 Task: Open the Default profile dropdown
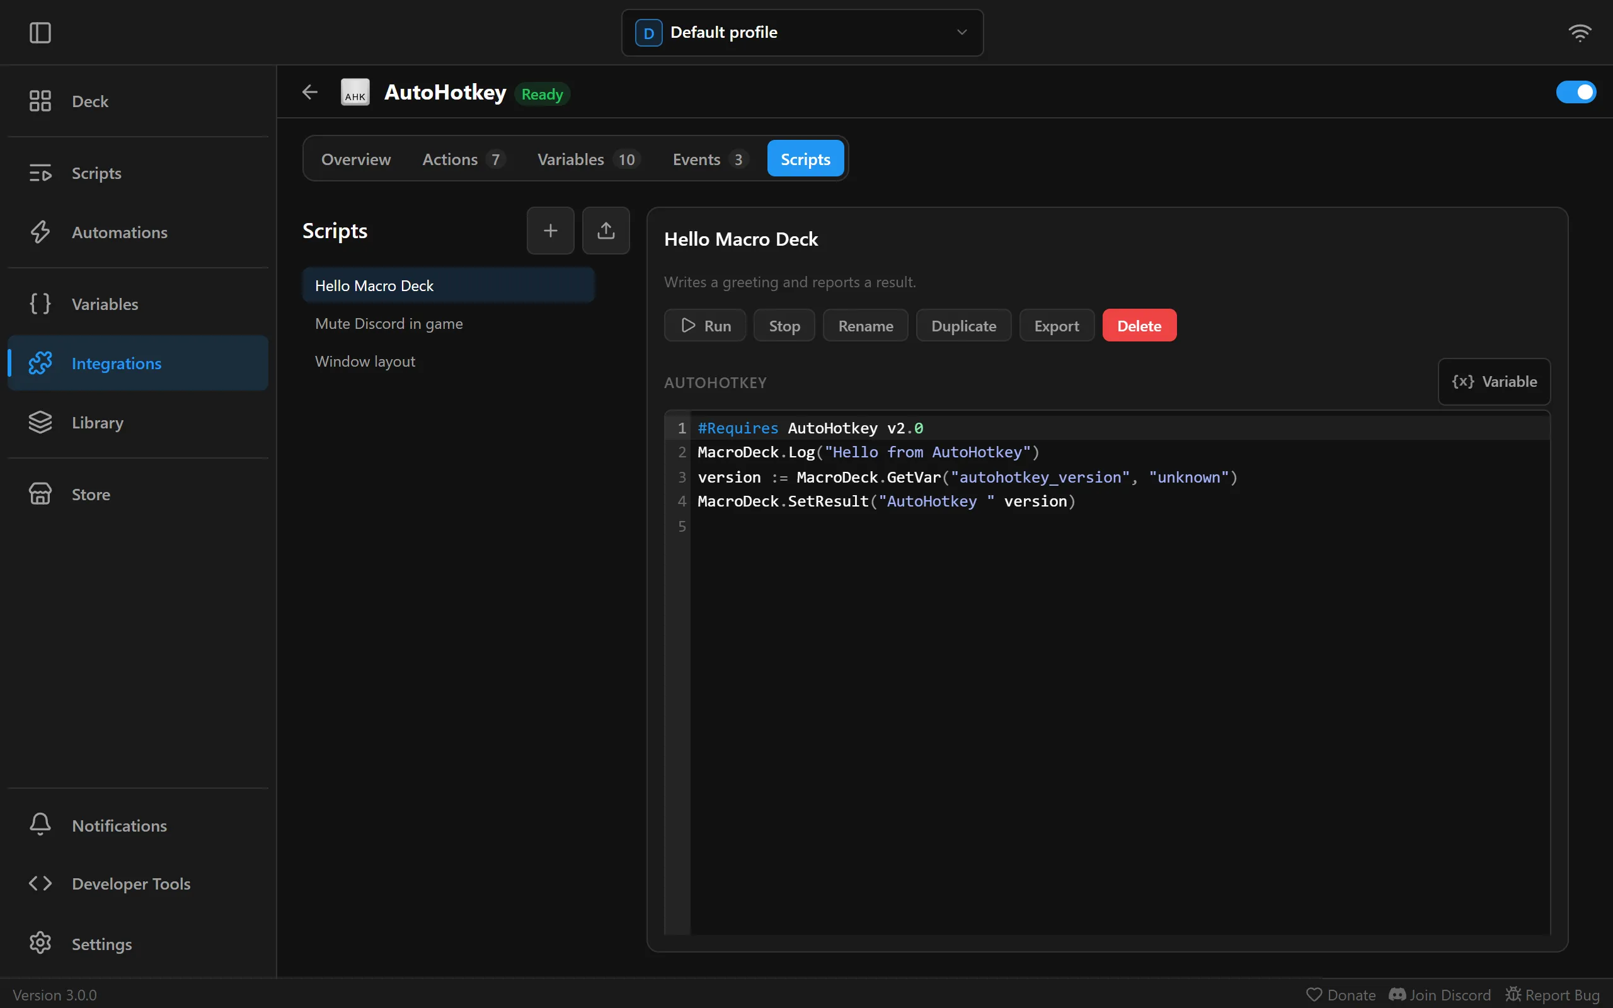(803, 33)
